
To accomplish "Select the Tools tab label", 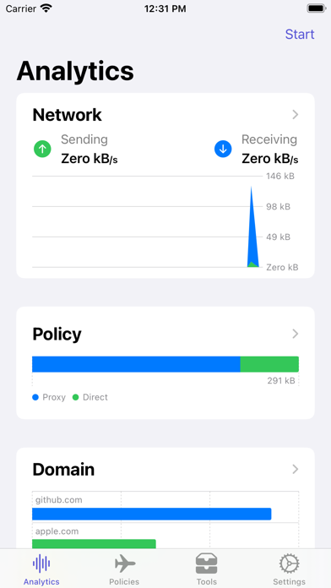I will pyautogui.click(x=207, y=581).
